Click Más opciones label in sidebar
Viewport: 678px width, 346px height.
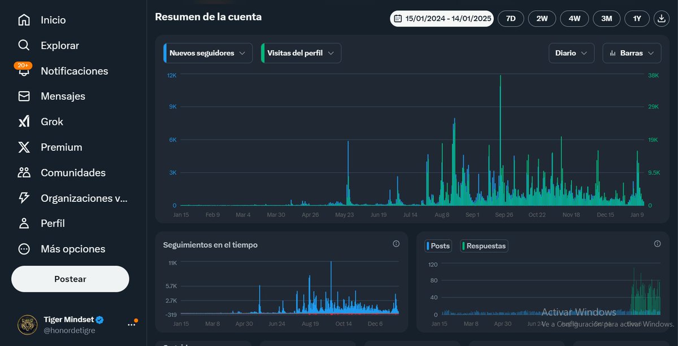(x=73, y=249)
